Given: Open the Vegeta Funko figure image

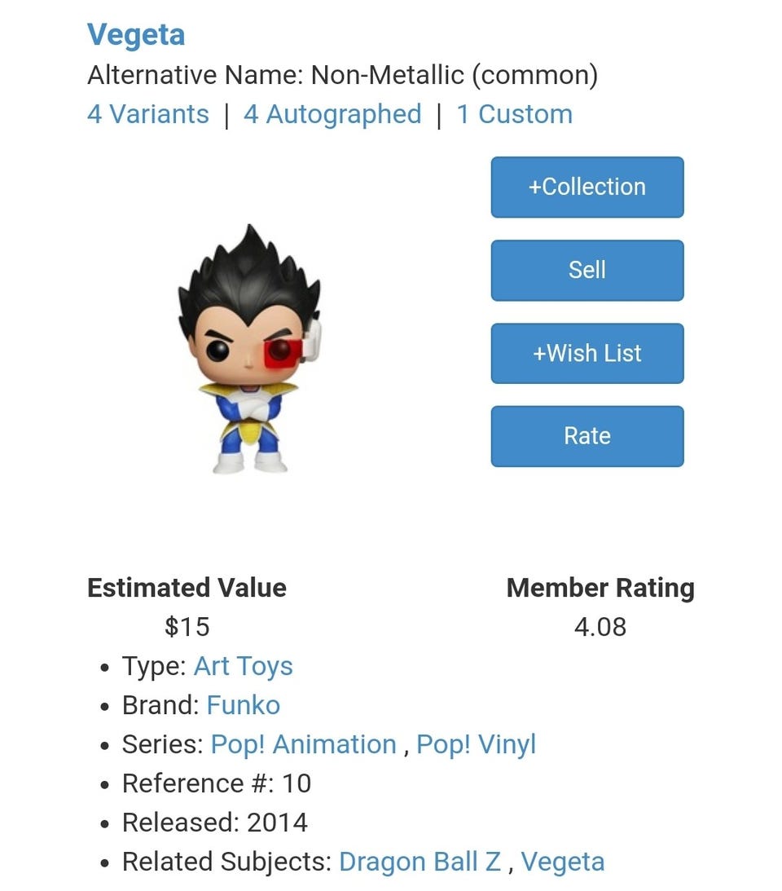Looking at the screenshot, I should [250, 348].
